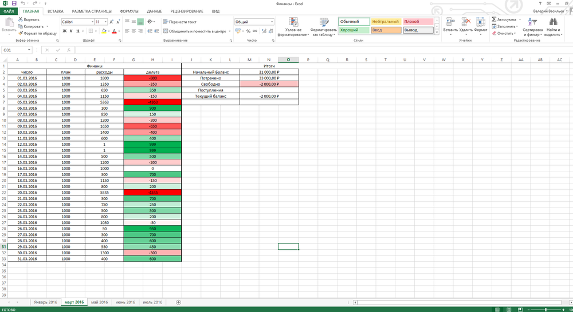Open the Calibri font name dropdown

[92, 22]
